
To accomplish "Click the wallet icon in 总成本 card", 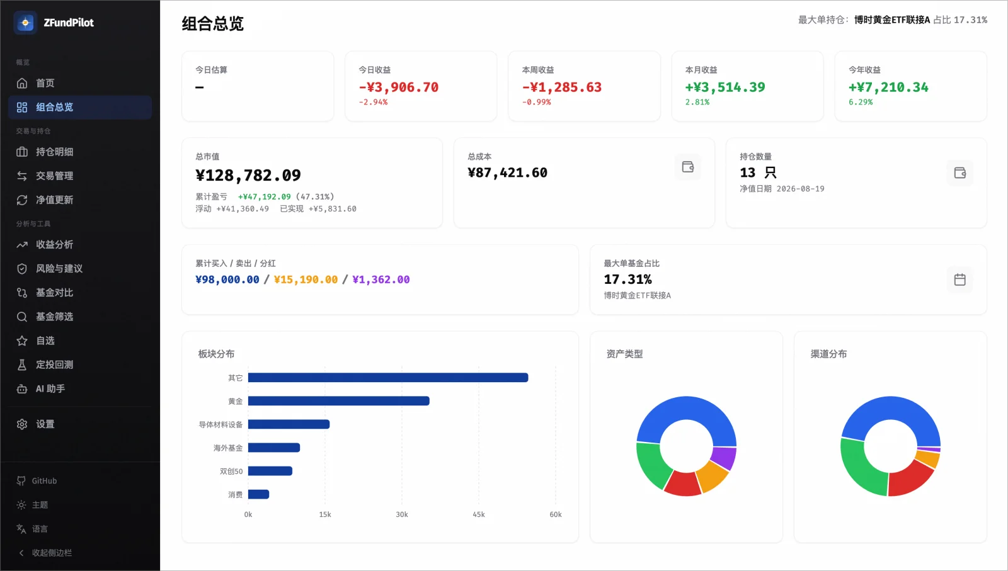I will click(688, 167).
